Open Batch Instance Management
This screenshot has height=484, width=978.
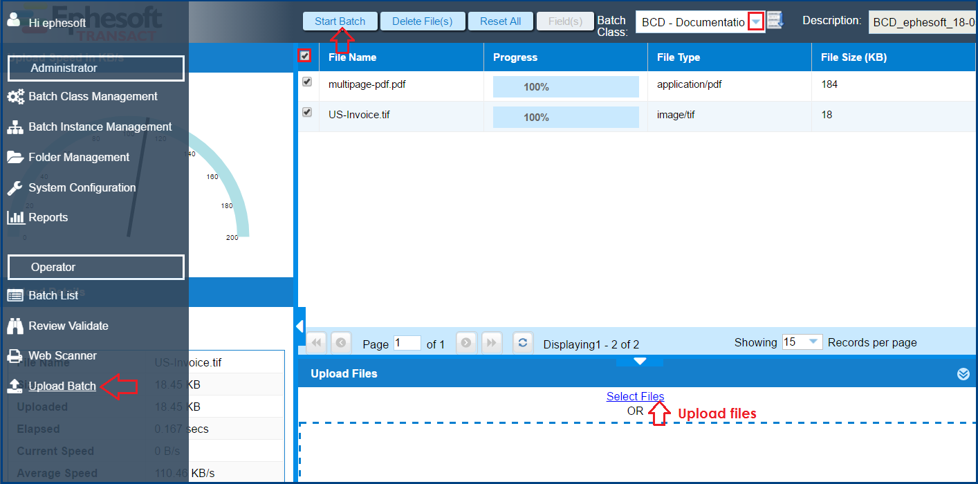pyautogui.click(x=100, y=127)
